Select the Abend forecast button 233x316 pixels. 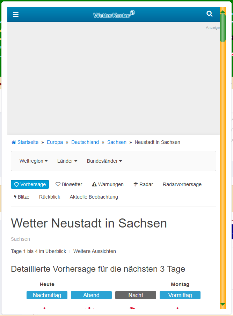point(91,295)
